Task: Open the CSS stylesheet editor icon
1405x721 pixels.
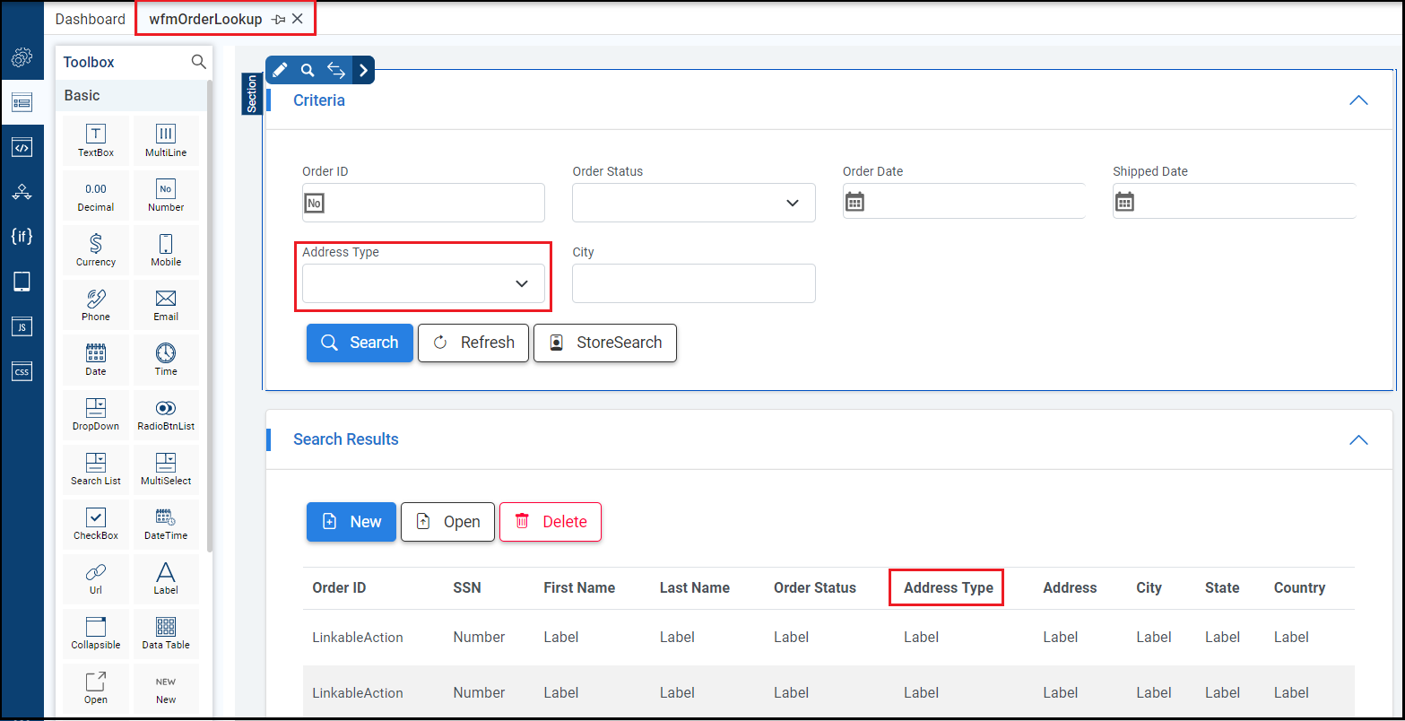Action: 22,370
